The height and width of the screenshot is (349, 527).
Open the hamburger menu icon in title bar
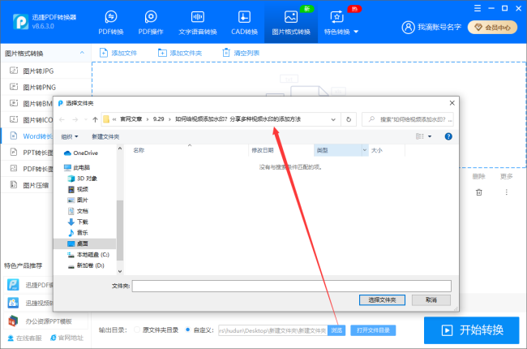[x=478, y=8]
